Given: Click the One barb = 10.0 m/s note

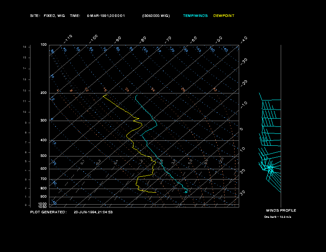Looking at the screenshot, I should [277, 217].
